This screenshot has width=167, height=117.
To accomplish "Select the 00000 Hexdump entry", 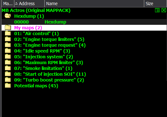I will coord(84,22).
